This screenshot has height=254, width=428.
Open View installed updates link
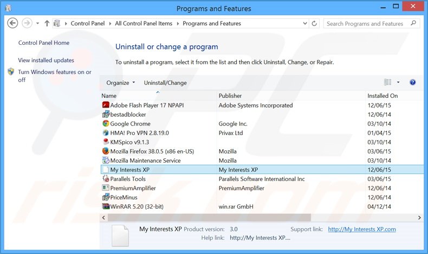point(46,60)
